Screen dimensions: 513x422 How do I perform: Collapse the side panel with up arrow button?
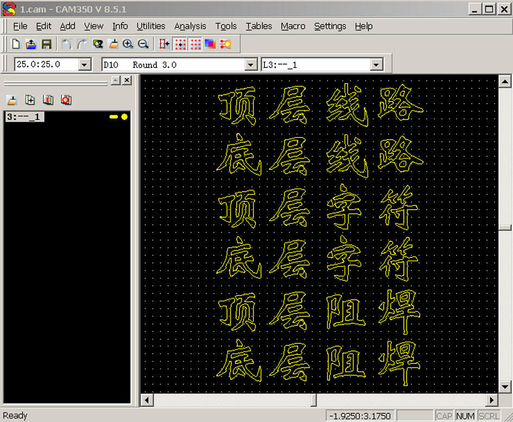[116, 80]
